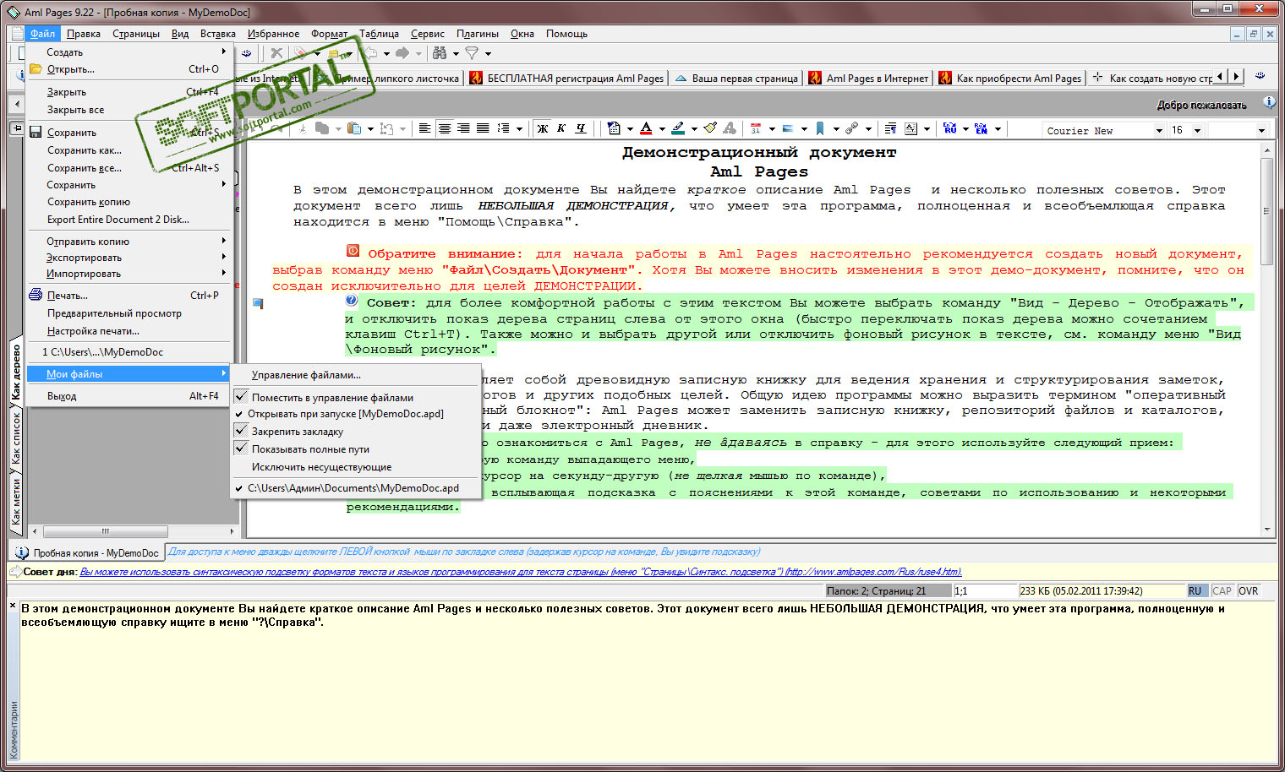Image resolution: width=1285 pixels, height=772 pixels.
Task: Click the syntax highlight page icon
Action: pyautogui.click(x=614, y=128)
